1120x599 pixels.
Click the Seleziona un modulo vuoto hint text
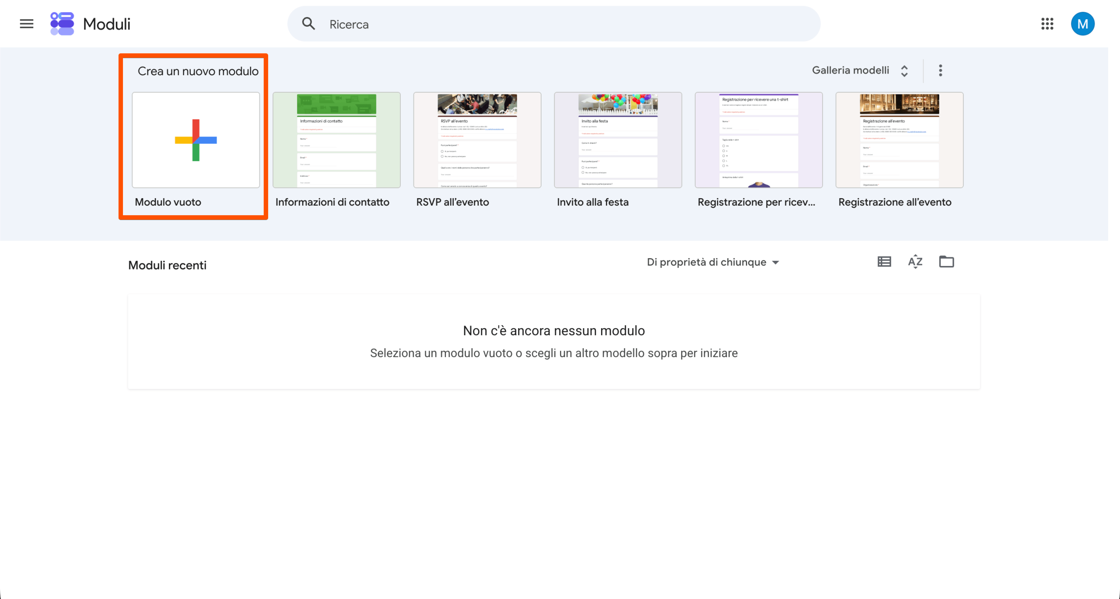(554, 353)
